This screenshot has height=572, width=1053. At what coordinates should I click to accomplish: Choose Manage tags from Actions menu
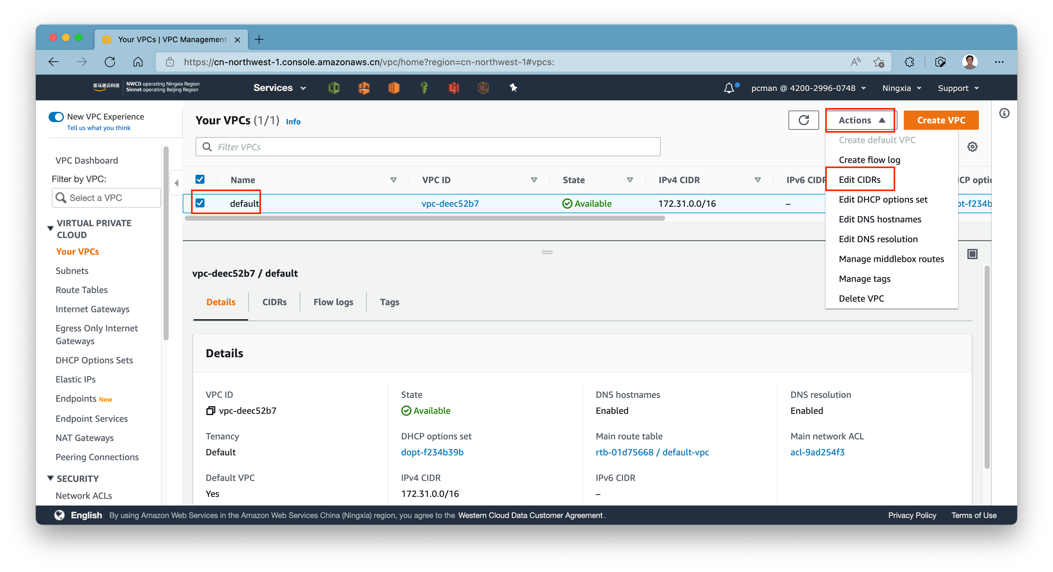[892, 279]
